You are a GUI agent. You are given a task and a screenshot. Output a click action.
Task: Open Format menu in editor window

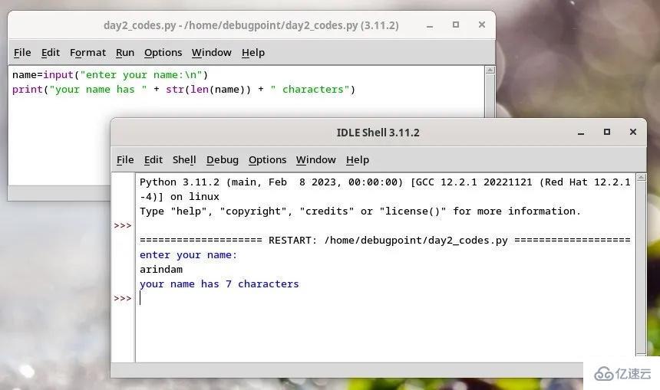88,53
